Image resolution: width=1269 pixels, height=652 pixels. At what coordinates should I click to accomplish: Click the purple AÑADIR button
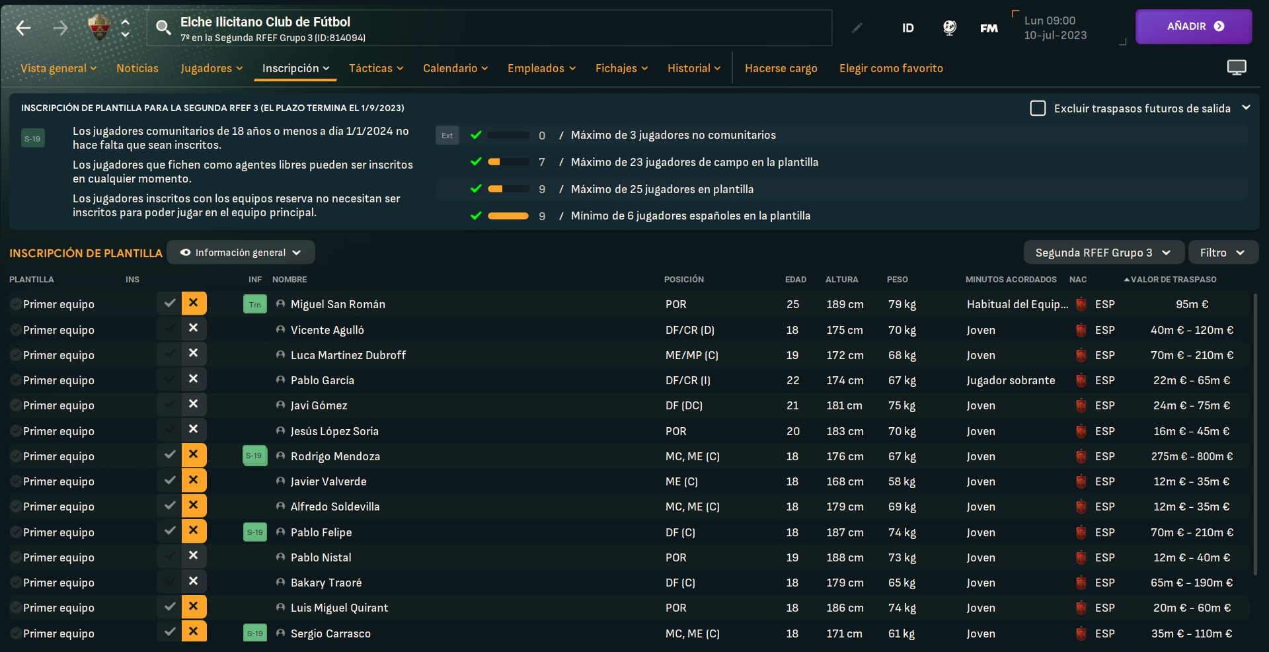pos(1194,26)
